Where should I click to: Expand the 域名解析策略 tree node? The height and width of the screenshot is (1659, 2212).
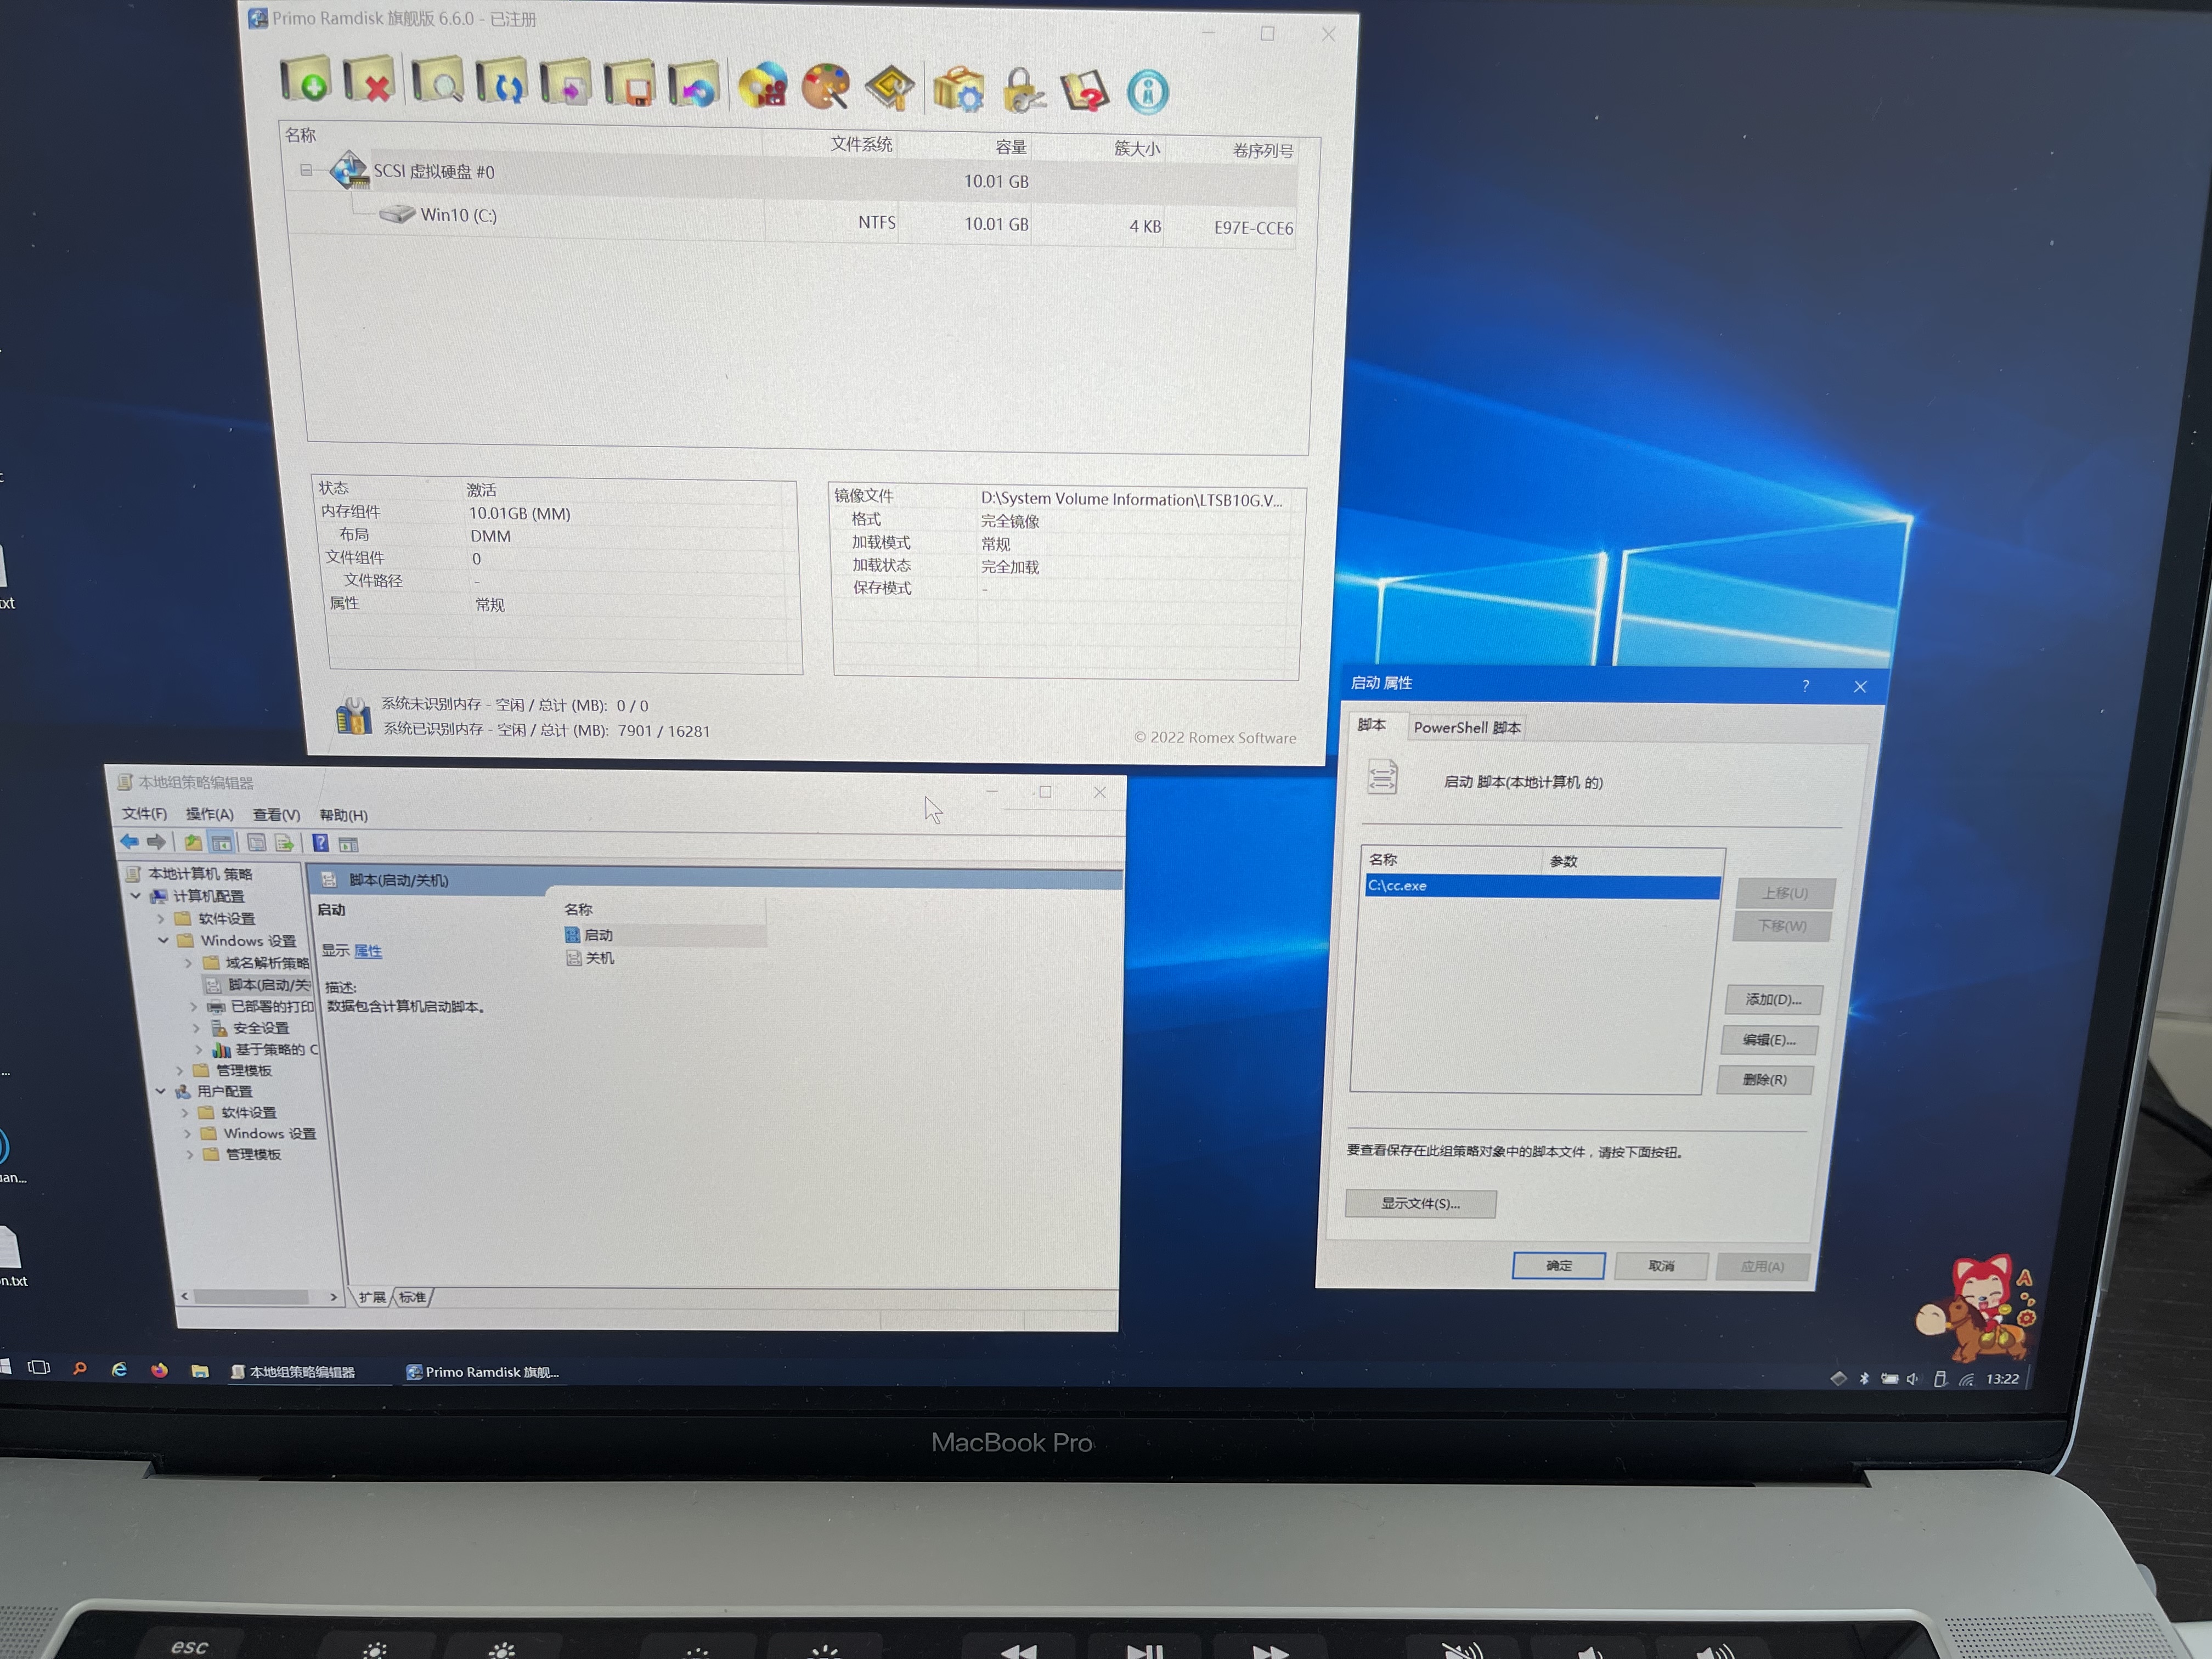click(x=188, y=963)
